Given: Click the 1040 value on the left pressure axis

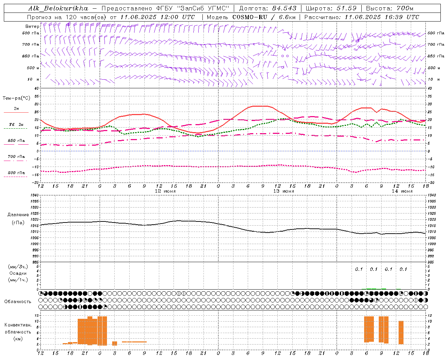Looking at the screenshot, I should tap(34, 195).
